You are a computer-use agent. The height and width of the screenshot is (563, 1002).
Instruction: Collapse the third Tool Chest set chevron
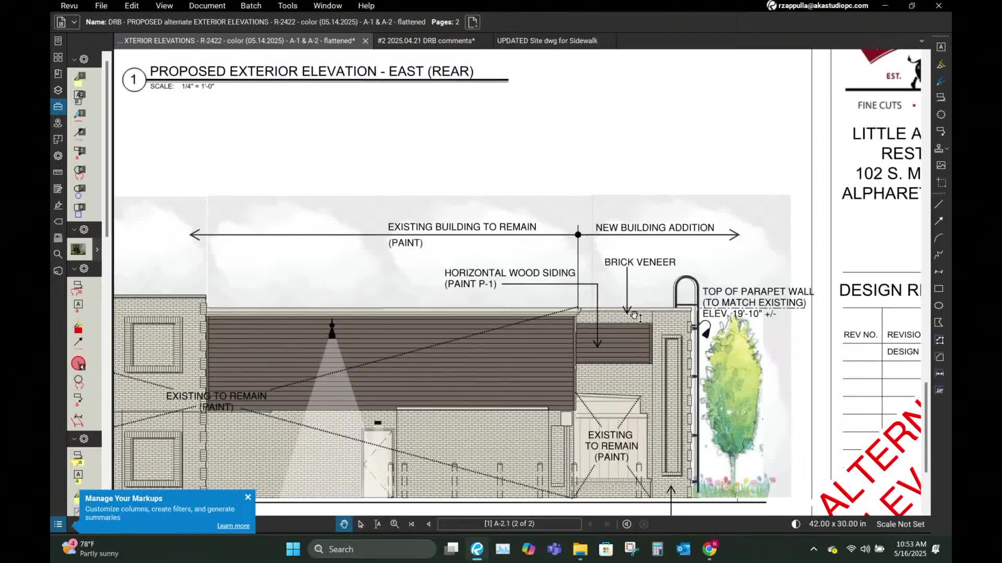tap(74, 269)
